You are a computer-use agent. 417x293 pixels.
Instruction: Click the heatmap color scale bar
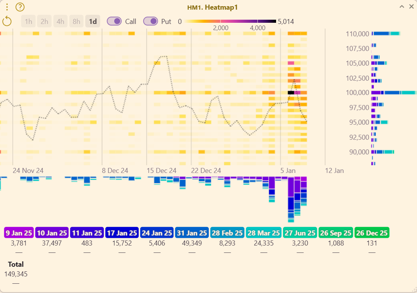click(x=230, y=21)
